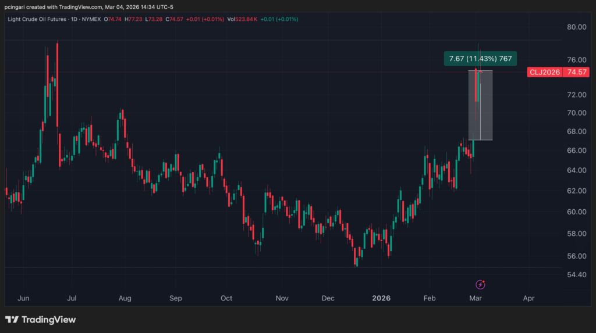Click the Jul label on time axis
The height and width of the screenshot is (333, 596).
click(x=72, y=299)
